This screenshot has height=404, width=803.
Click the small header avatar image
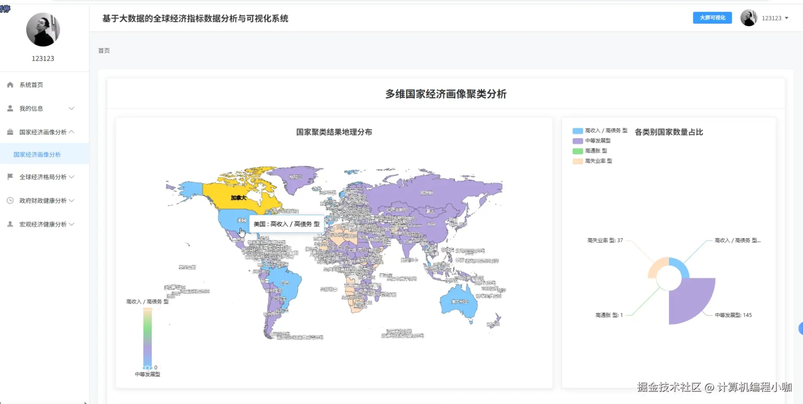[x=748, y=18]
